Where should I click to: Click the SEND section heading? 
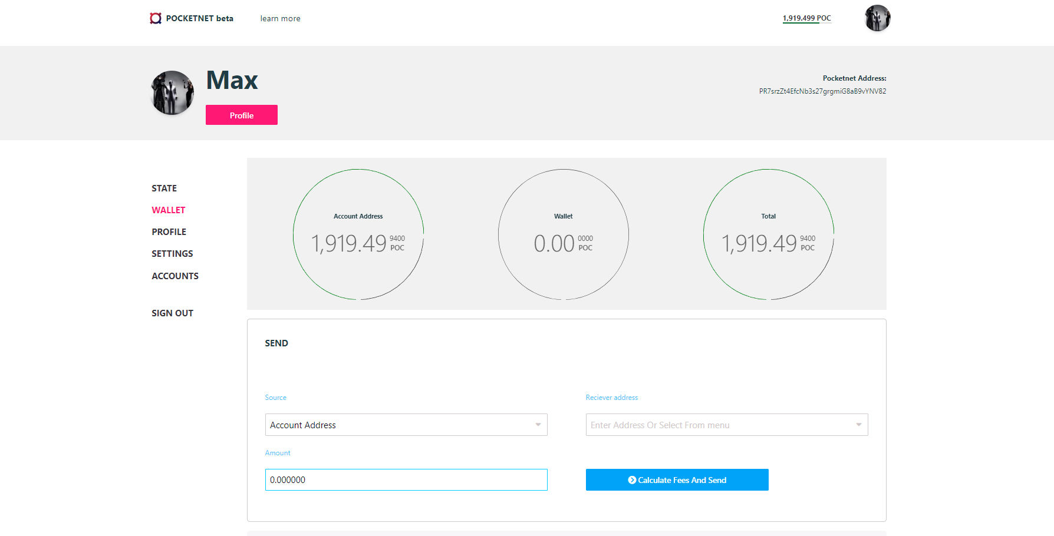[276, 343]
